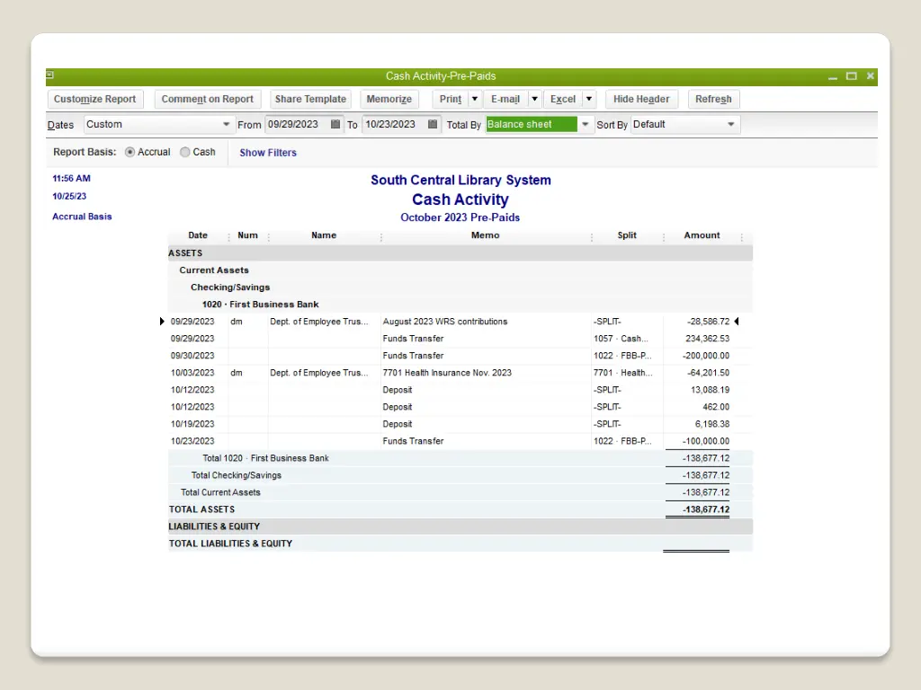
Task: Select the 234,362.53 funds transfer amount
Action: [707, 339]
